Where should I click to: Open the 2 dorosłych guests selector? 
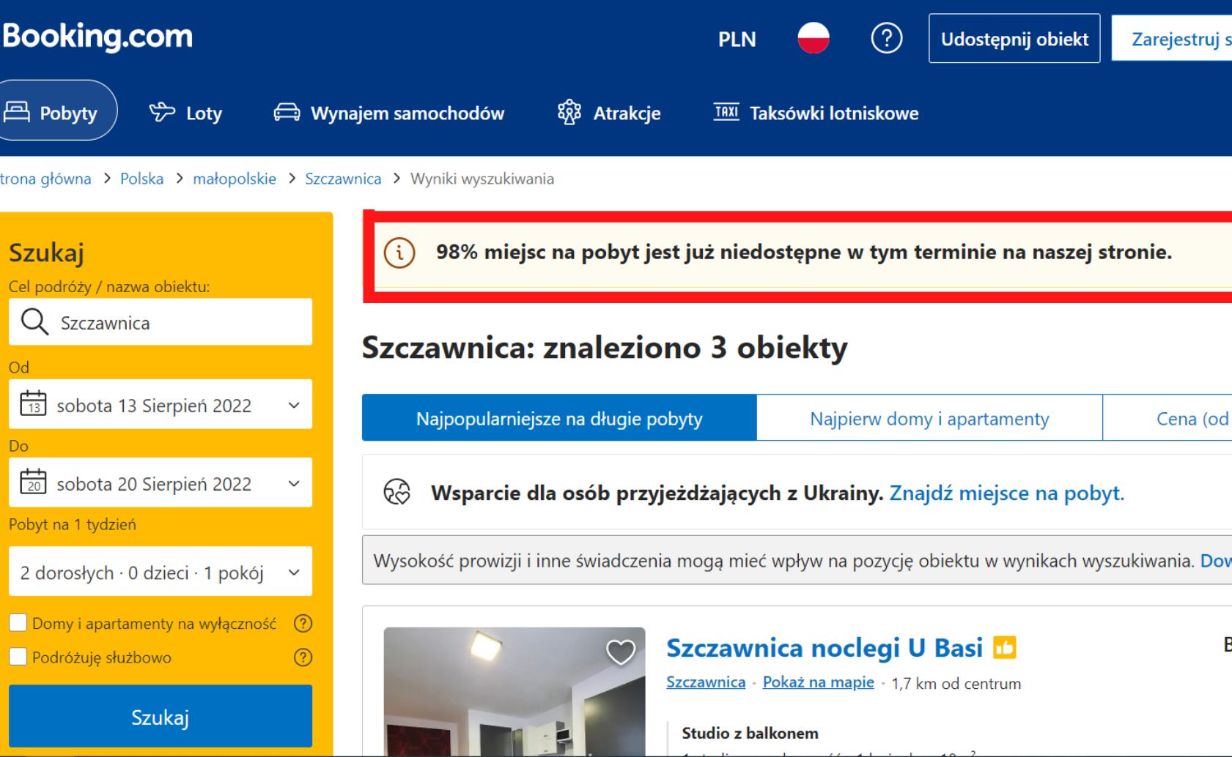[x=161, y=571]
